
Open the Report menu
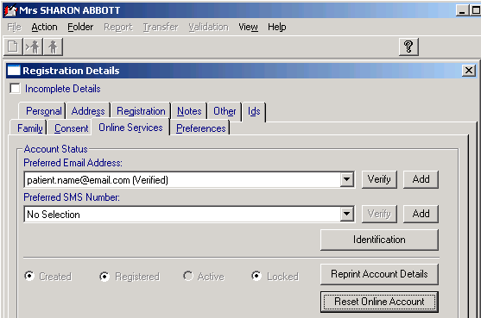click(118, 27)
